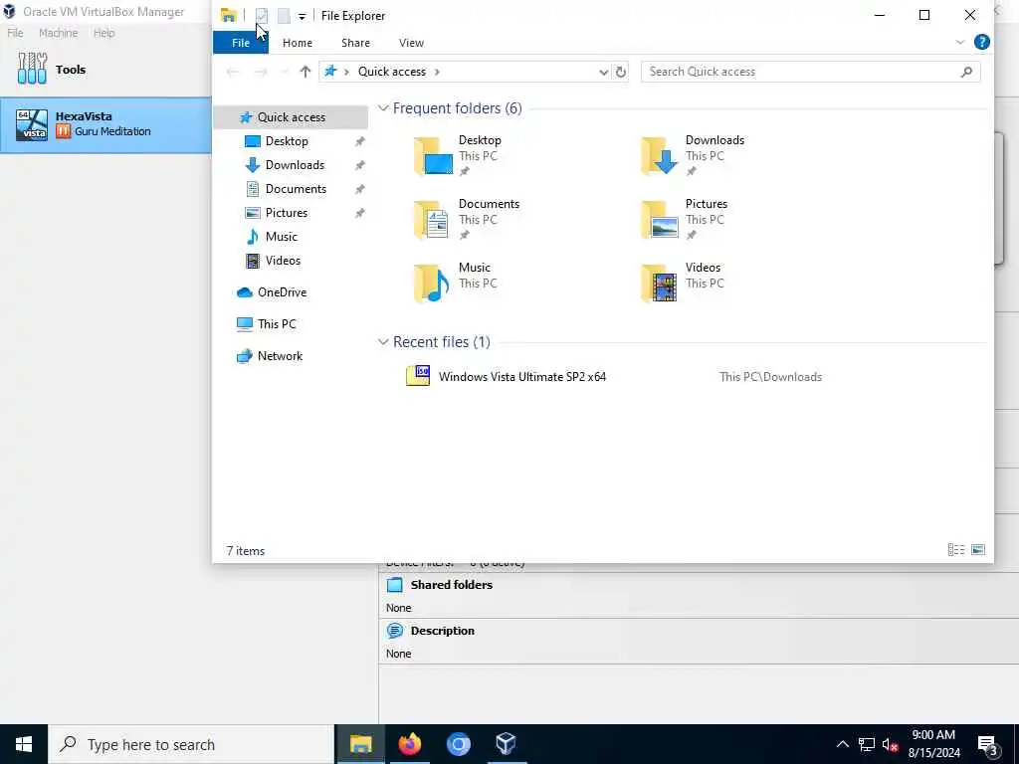Image resolution: width=1019 pixels, height=764 pixels.
Task: Select Desktop in the navigation pane
Action: click(287, 141)
